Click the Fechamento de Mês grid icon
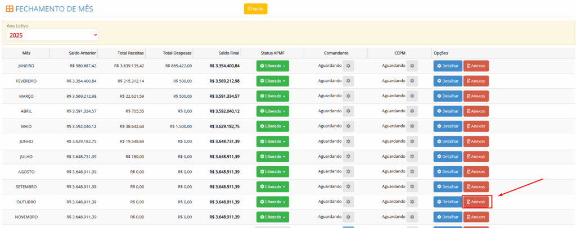The height and width of the screenshot is (228, 576). tap(10, 9)
